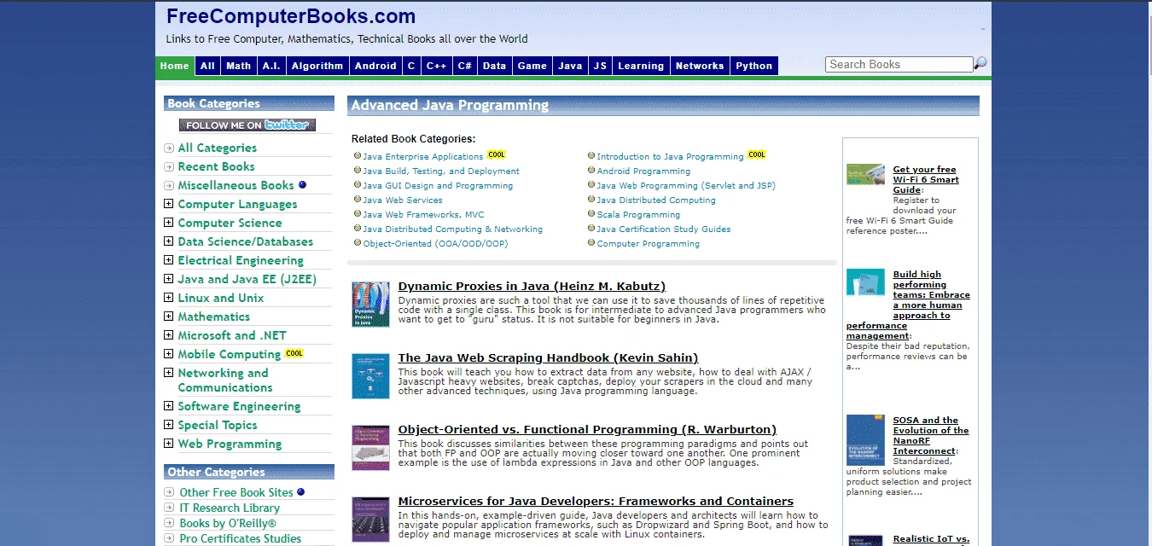The image size is (1152, 546).
Task: Expand the Microsoft and .NET category
Action: click(x=169, y=335)
